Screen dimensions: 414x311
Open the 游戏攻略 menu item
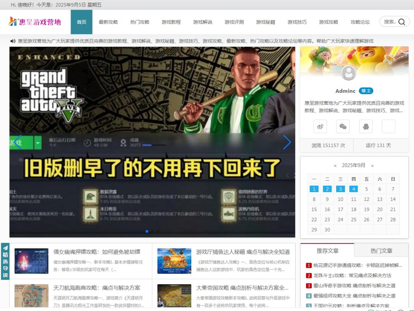(x=329, y=22)
